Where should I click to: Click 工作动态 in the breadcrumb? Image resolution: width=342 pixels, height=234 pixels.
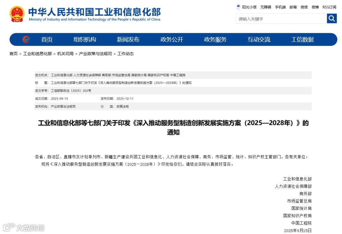(125, 54)
